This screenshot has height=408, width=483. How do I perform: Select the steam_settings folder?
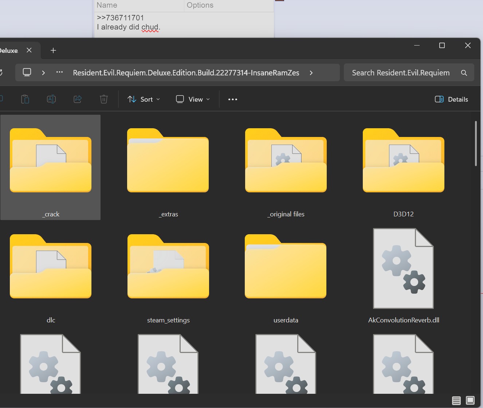click(x=168, y=274)
